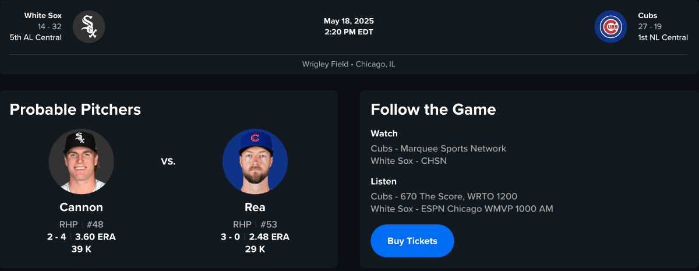Click White Sox ESPN Chicago WMVP listing
The width and height of the screenshot is (699, 271).
coord(461,209)
